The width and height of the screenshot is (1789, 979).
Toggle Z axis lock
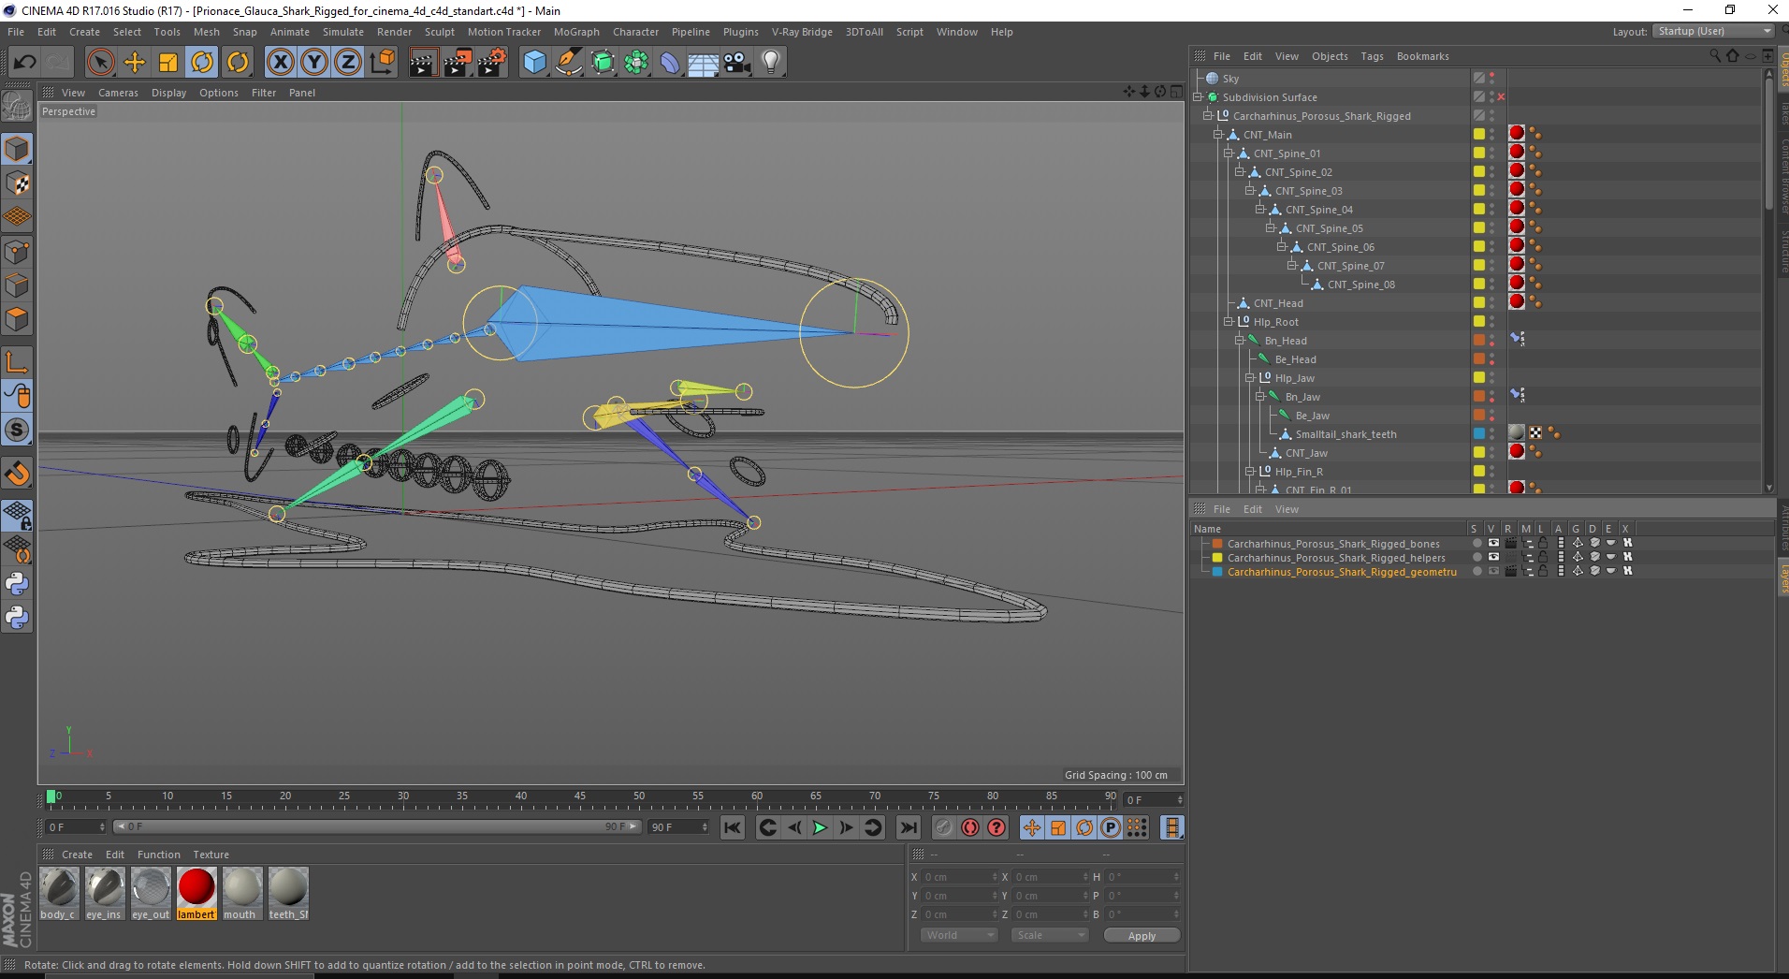(348, 63)
